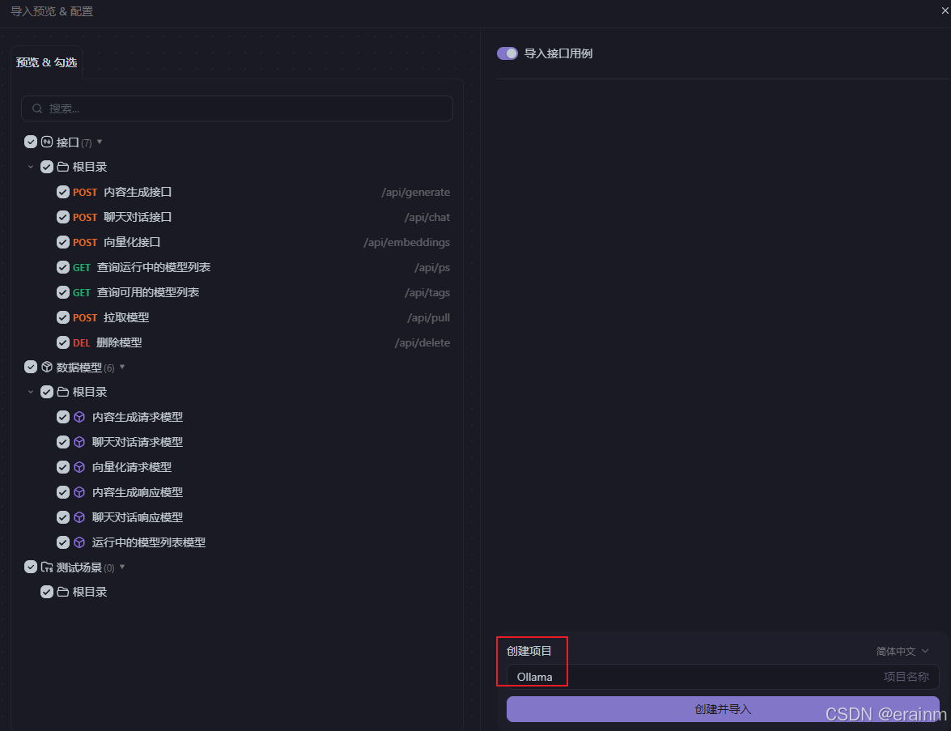This screenshot has width=951, height=731.
Task: Click the /api/ps path text
Action: point(432,267)
